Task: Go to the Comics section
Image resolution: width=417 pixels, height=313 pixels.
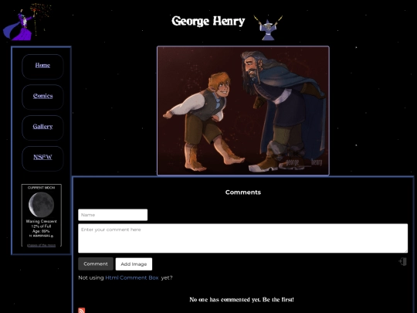Action: tap(42, 96)
